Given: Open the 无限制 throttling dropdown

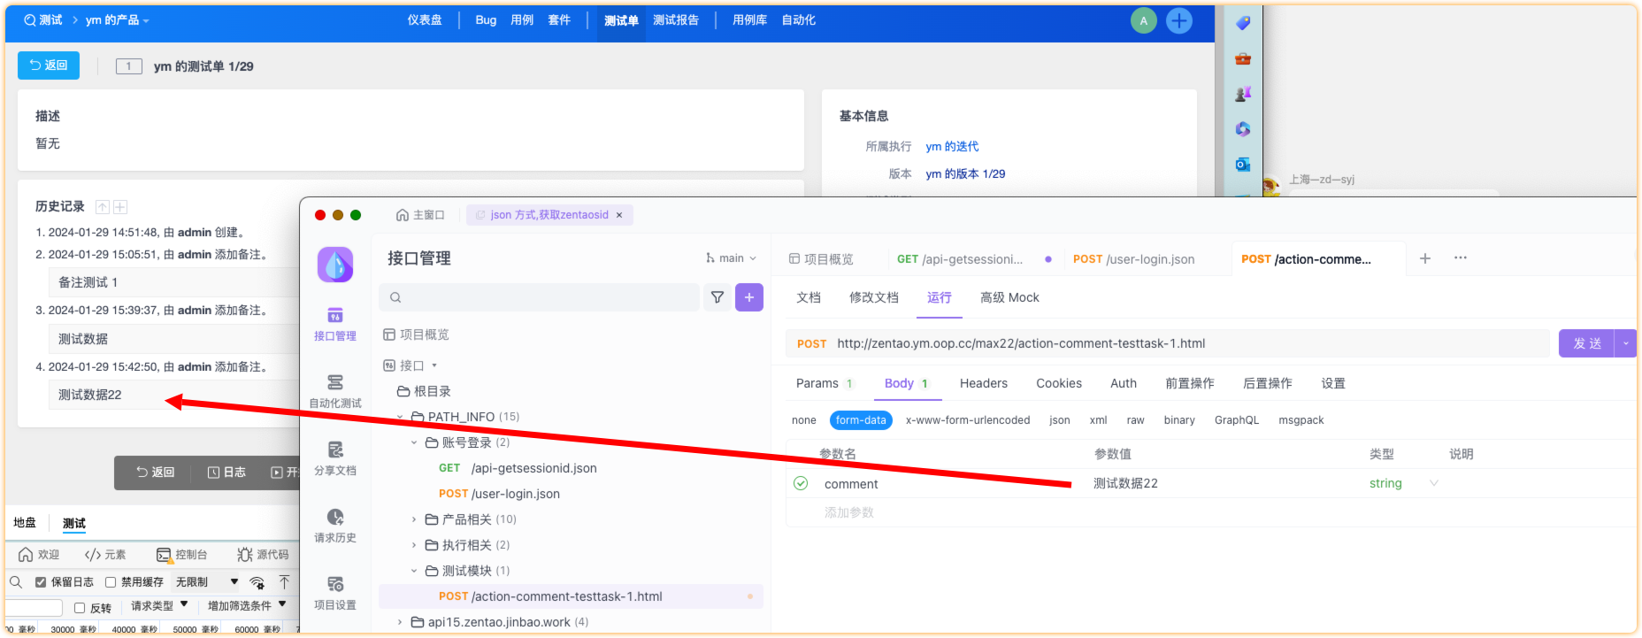Looking at the screenshot, I should click(207, 582).
